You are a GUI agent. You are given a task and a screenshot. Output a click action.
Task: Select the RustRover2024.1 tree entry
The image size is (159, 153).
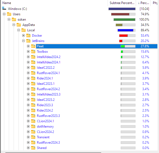[x=48, y=73]
